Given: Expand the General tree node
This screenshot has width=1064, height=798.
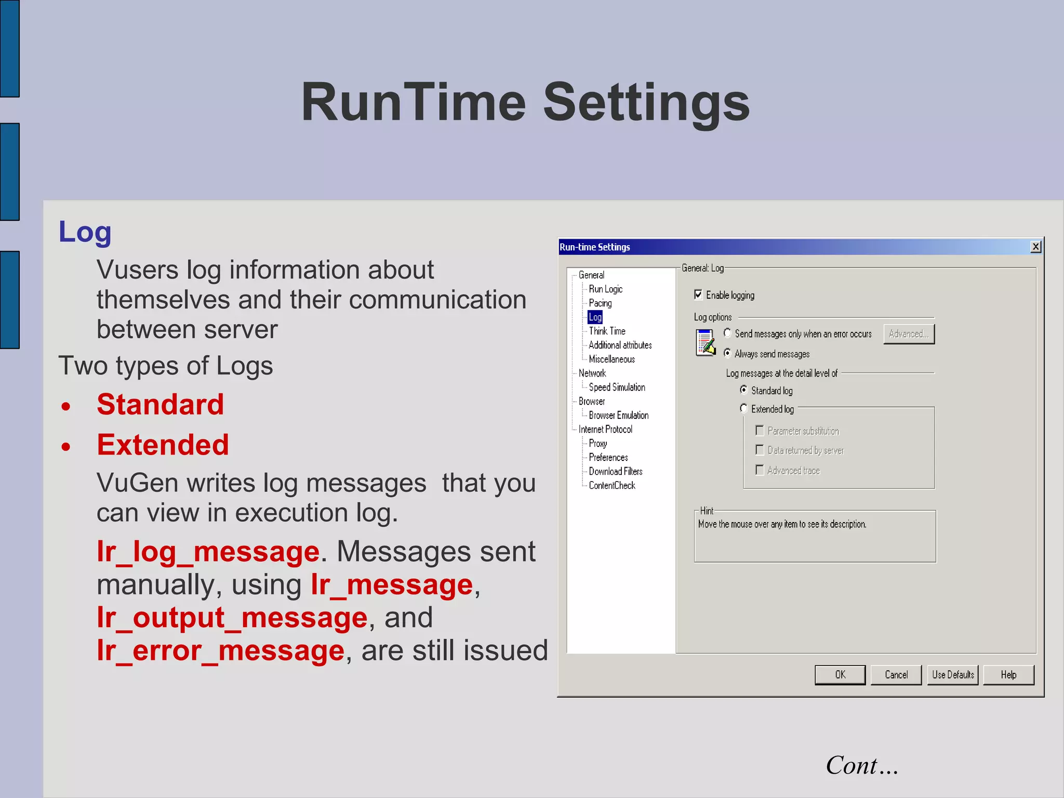Looking at the screenshot, I should coord(591,275).
